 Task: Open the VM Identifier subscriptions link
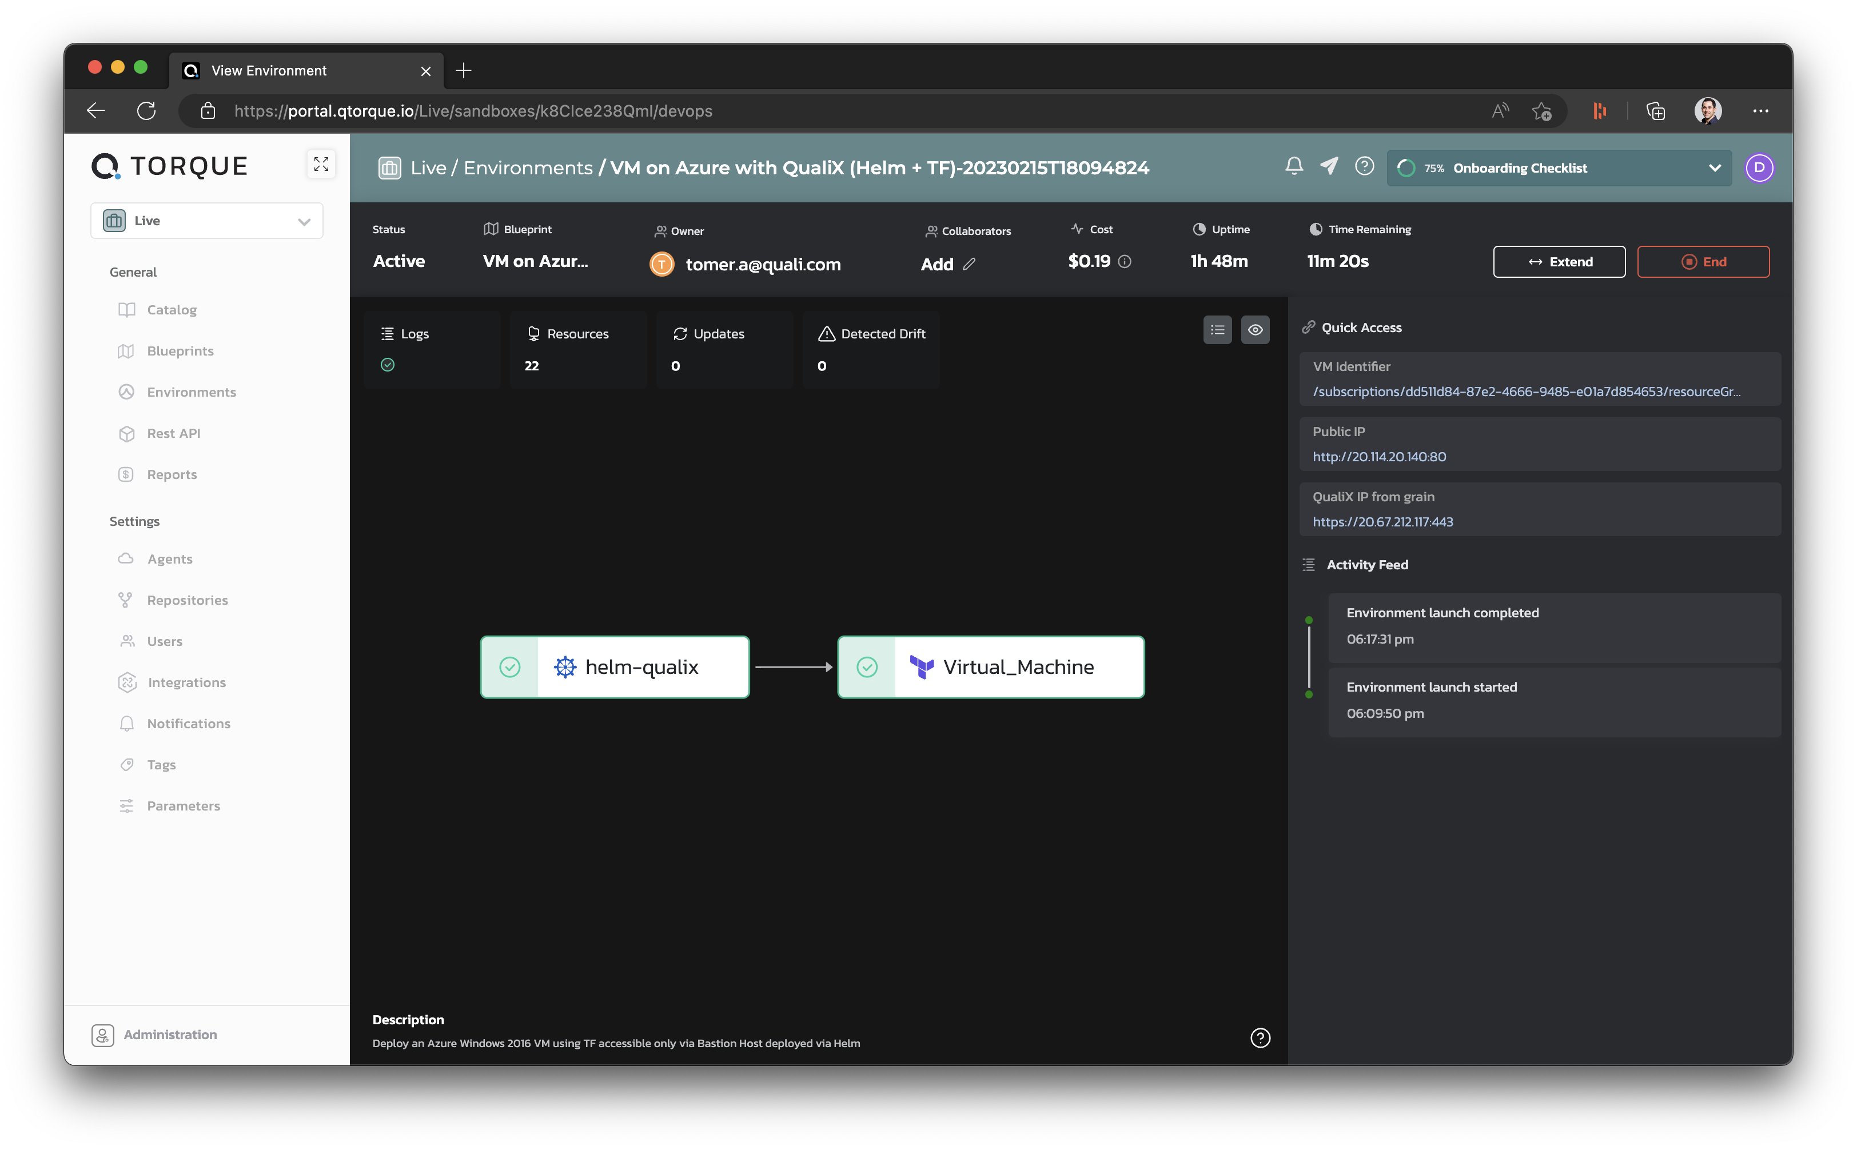1526,392
